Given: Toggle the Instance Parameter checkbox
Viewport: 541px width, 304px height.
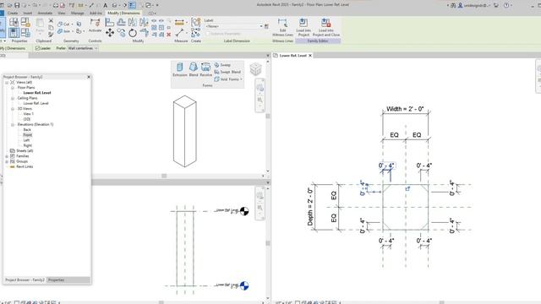Looking at the screenshot, I should [x=208, y=34].
